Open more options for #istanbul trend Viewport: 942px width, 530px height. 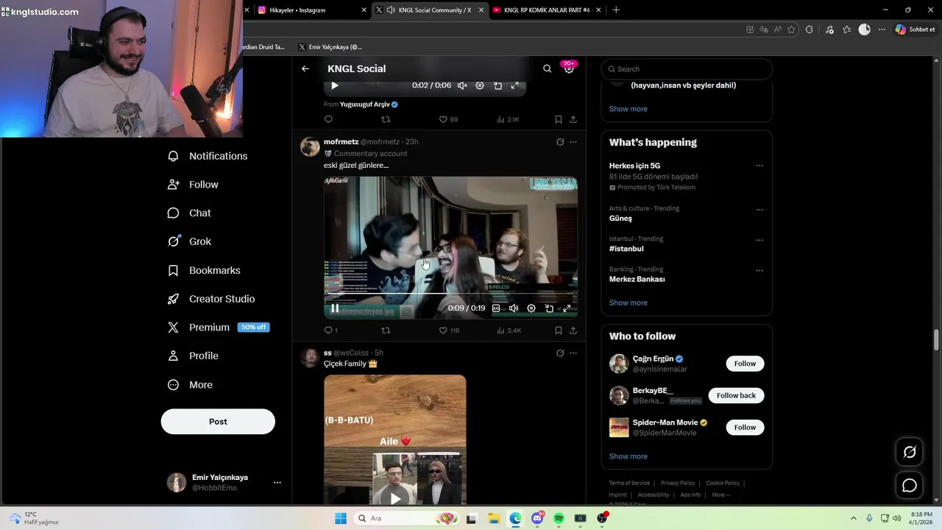[x=759, y=240]
